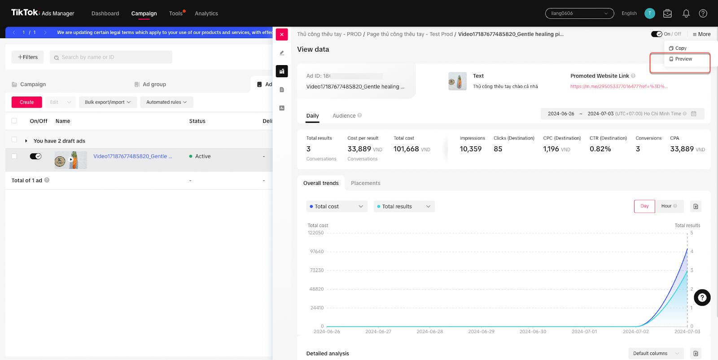Click the notifications bell icon

tap(686, 13)
